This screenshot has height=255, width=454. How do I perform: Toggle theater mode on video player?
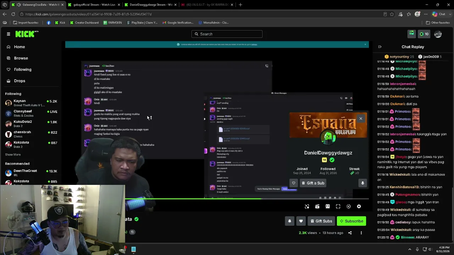coord(328,206)
